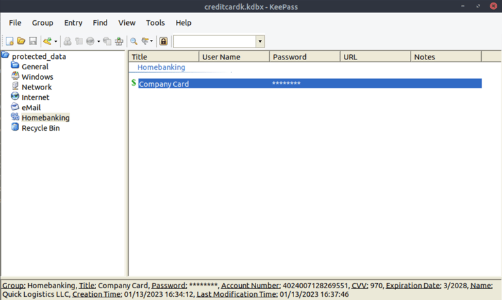Click inside the quick search field
This screenshot has width=502, height=300.
click(x=214, y=41)
